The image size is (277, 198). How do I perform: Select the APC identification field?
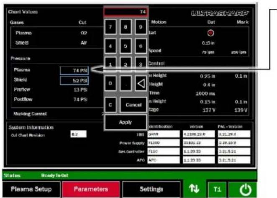tap(164, 160)
